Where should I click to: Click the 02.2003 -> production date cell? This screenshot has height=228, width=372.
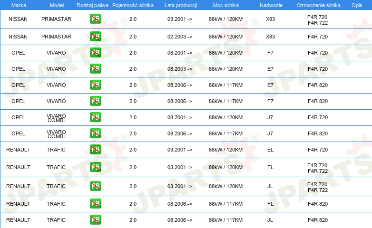tap(180, 37)
